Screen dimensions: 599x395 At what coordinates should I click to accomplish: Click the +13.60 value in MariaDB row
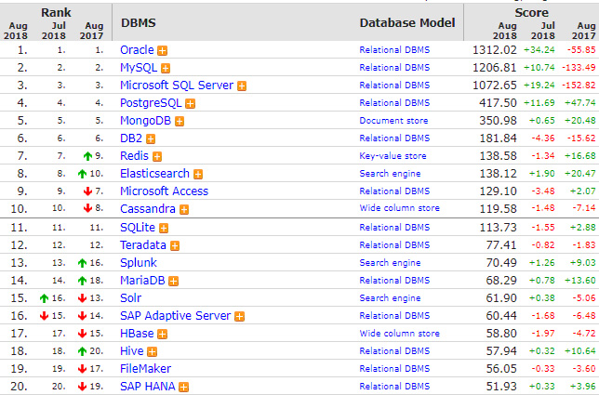[x=580, y=281]
